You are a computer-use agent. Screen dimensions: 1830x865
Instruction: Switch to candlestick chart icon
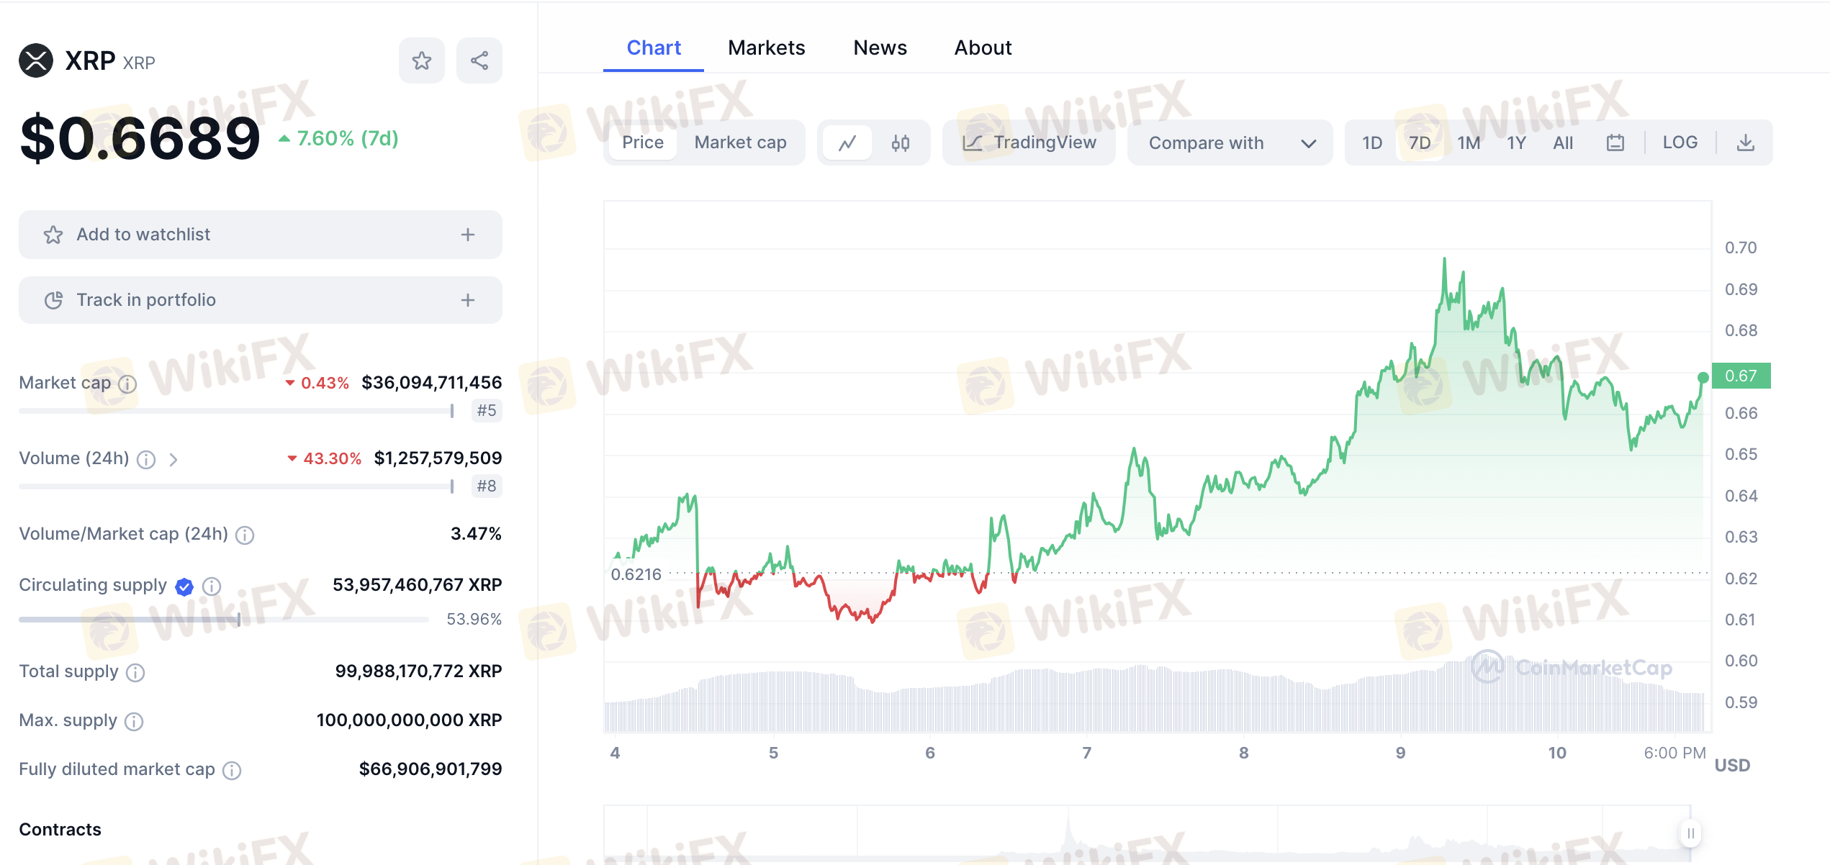pyautogui.click(x=900, y=142)
